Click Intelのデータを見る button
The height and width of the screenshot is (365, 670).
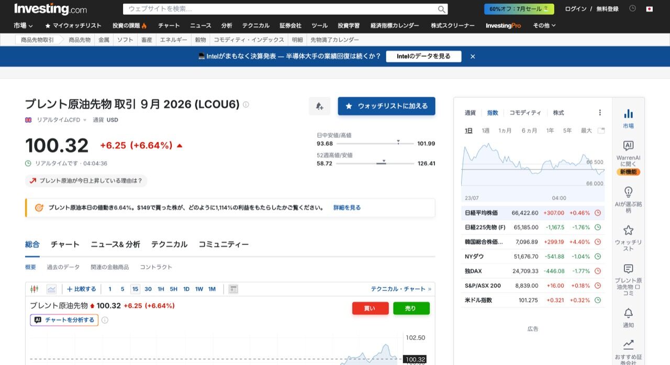(x=423, y=56)
